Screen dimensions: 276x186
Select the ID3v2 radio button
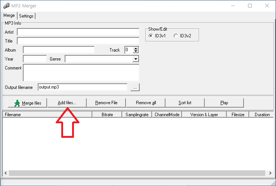point(176,36)
